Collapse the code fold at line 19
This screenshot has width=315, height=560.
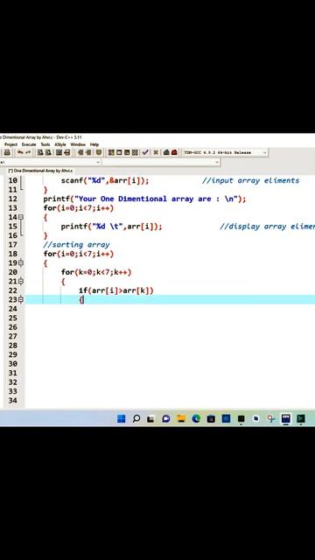21,263
